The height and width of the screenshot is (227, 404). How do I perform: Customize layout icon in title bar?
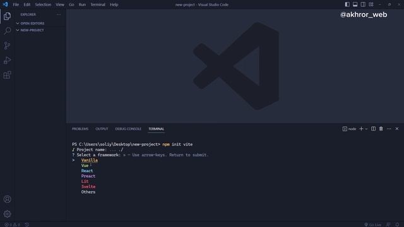(x=371, y=4)
